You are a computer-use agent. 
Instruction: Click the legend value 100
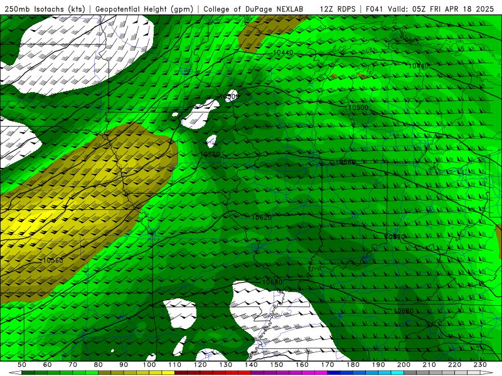[x=149, y=365]
